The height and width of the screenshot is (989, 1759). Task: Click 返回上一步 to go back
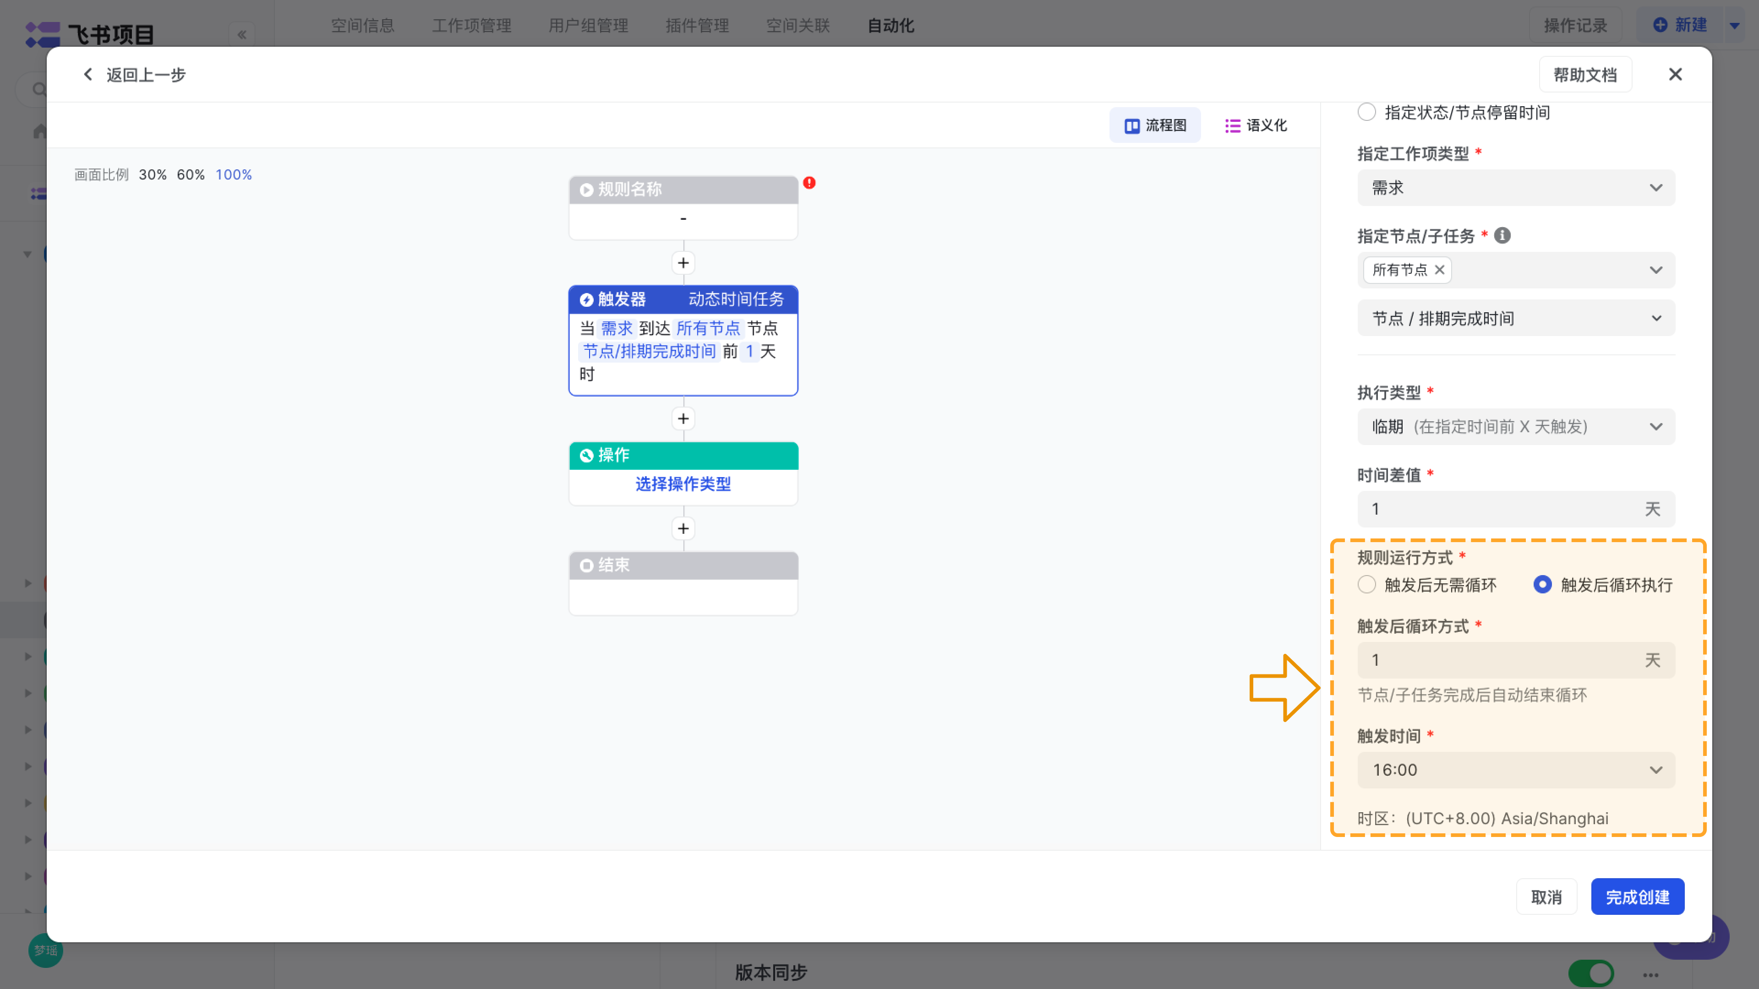(x=146, y=74)
